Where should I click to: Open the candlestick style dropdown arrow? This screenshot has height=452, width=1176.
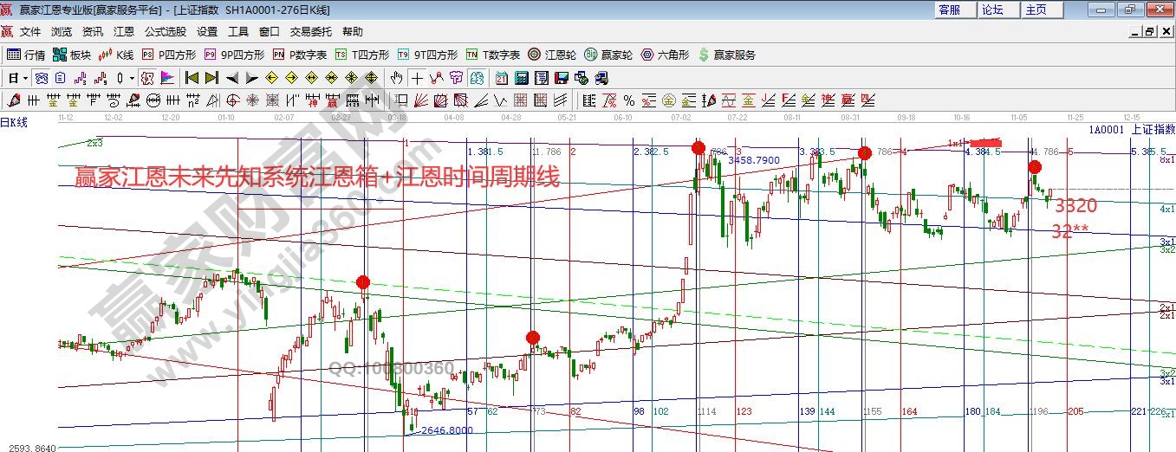click(132, 78)
